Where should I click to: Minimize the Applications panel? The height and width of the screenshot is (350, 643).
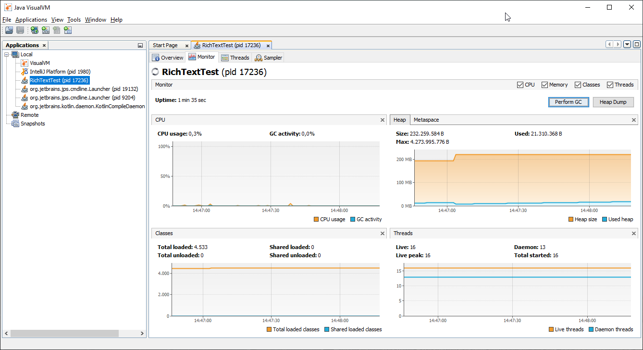pyautogui.click(x=140, y=45)
